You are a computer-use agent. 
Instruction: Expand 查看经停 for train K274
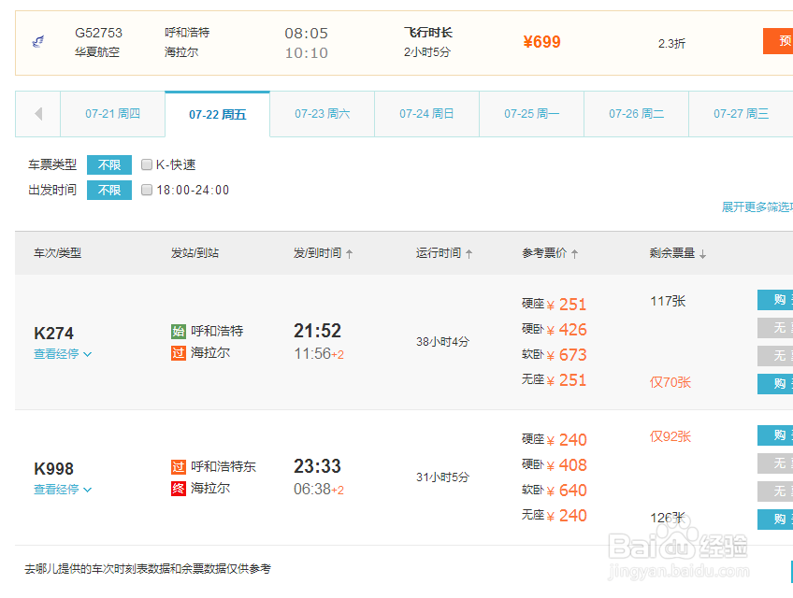pyautogui.click(x=63, y=354)
